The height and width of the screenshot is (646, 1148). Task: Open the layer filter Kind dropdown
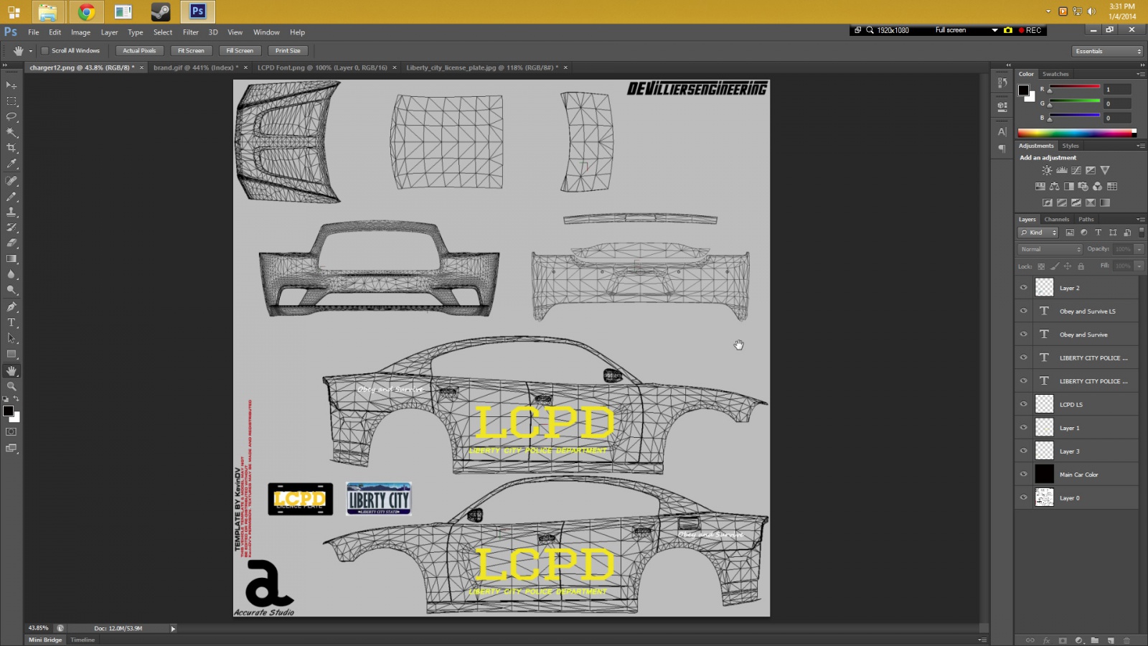(1038, 233)
